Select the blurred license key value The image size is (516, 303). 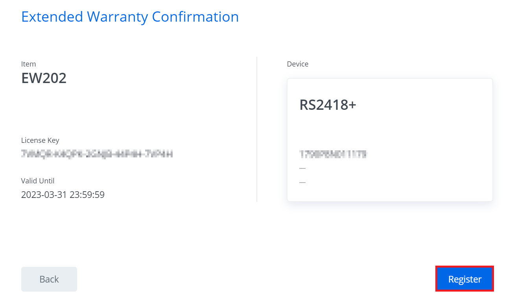coord(97,153)
